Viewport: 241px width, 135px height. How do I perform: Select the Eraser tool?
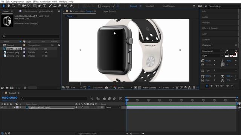tap(60, 6)
